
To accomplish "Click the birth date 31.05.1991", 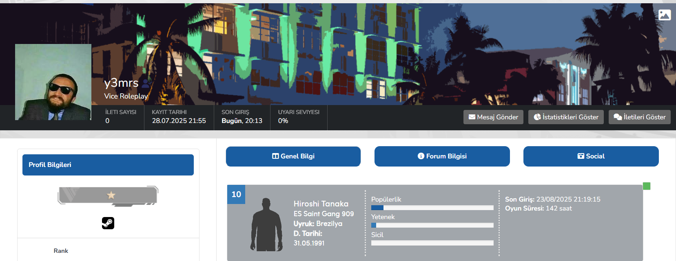I will tap(309, 243).
